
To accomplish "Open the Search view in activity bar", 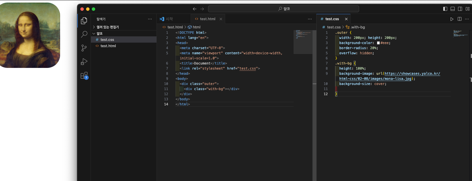I will pyautogui.click(x=84, y=34).
